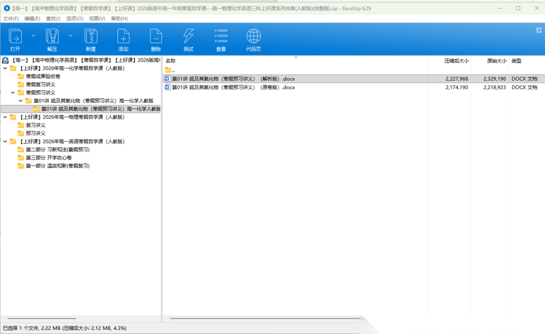The width and height of the screenshot is (545, 334).
Task: Open the 选项(O) menu
Action: 75,19
